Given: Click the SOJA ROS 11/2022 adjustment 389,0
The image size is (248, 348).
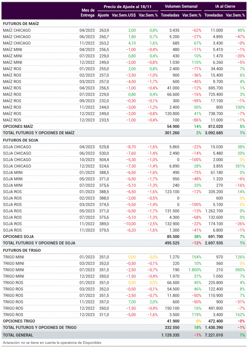Looking at the screenshot, I should pos(104,224).
